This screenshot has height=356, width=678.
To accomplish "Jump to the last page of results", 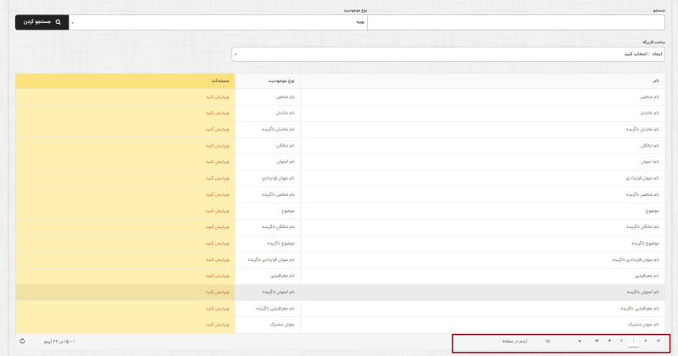I will (597, 340).
